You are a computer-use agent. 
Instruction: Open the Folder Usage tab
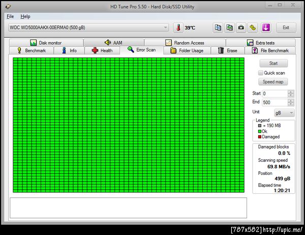pos(187,51)
